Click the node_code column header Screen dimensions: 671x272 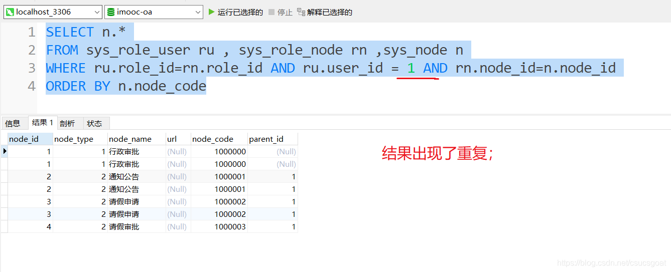coord(219,139)
